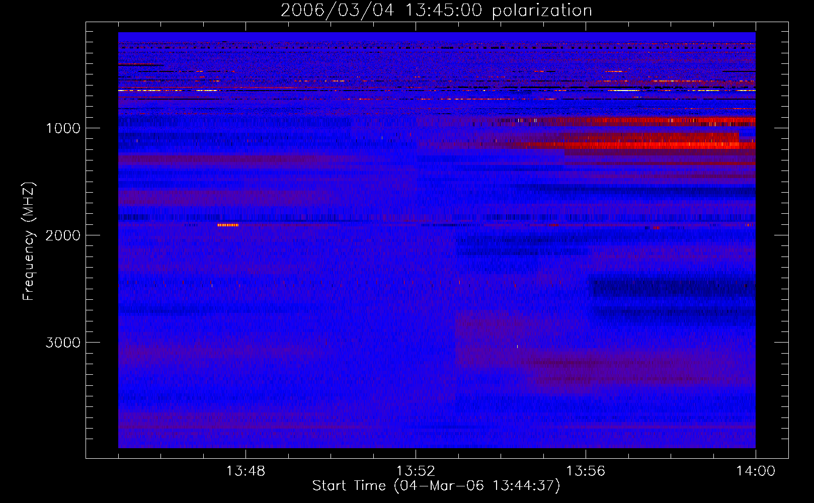Image resolution: width=814 pixels, height=503 pixels.
Task: Click the 3000 frequency tick label
Action: click(x=63, y=342)
